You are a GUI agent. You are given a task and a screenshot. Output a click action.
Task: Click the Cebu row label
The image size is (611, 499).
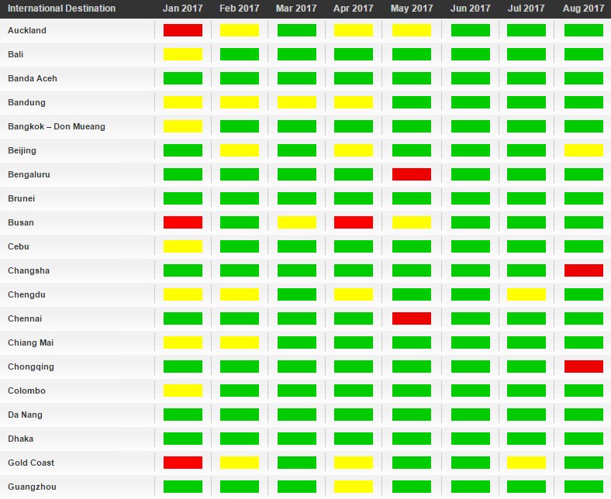tap(19, 246)
